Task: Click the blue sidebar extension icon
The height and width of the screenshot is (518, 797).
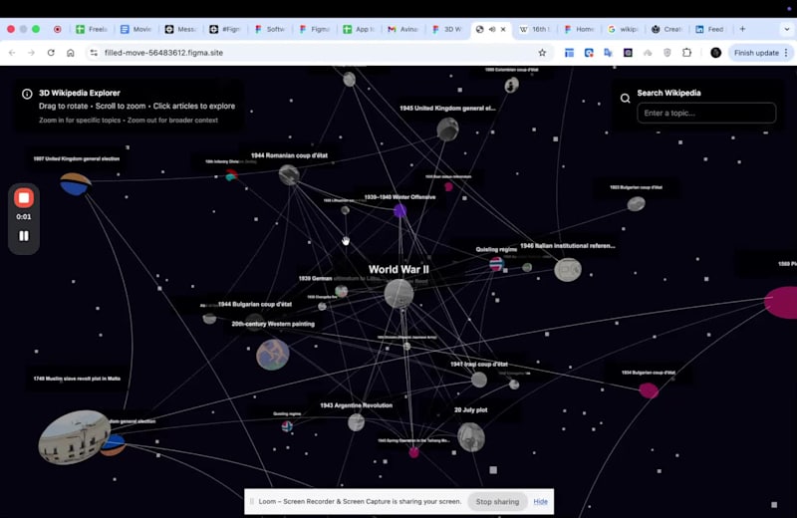Action: [569, 53]
